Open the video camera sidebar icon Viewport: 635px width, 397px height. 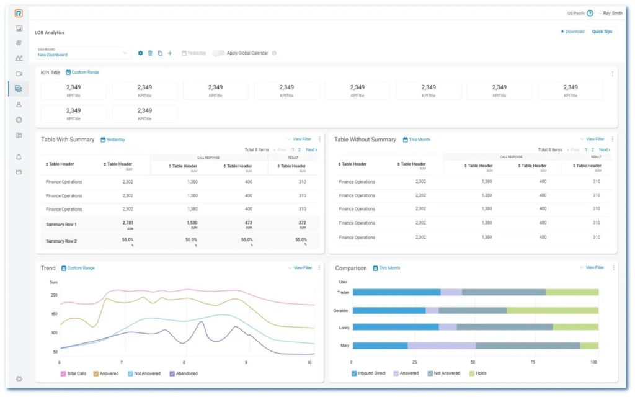pyautogui.click(x=19, y=73)
